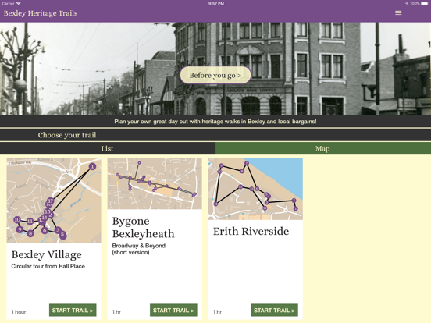The height and width of the screenshot is (323, 431).
Task: Start the Erith Riverside trail
Action: (x=274, y=310)
